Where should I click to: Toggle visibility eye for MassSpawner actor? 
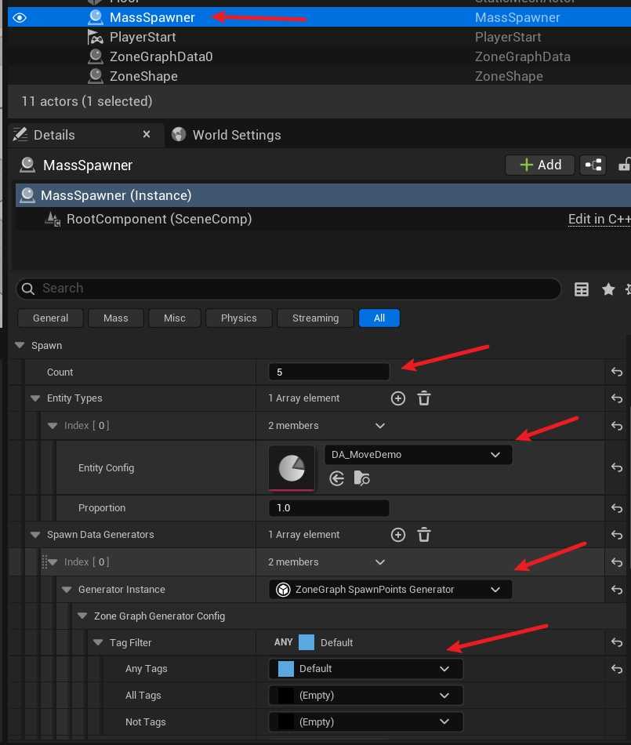pyautogui.click(x=20, y=17)
